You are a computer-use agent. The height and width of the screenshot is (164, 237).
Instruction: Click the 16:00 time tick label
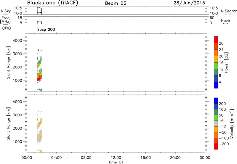tap(145, 158)
